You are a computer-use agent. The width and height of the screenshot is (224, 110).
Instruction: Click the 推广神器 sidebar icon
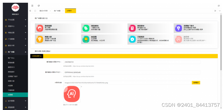point(6,52)
